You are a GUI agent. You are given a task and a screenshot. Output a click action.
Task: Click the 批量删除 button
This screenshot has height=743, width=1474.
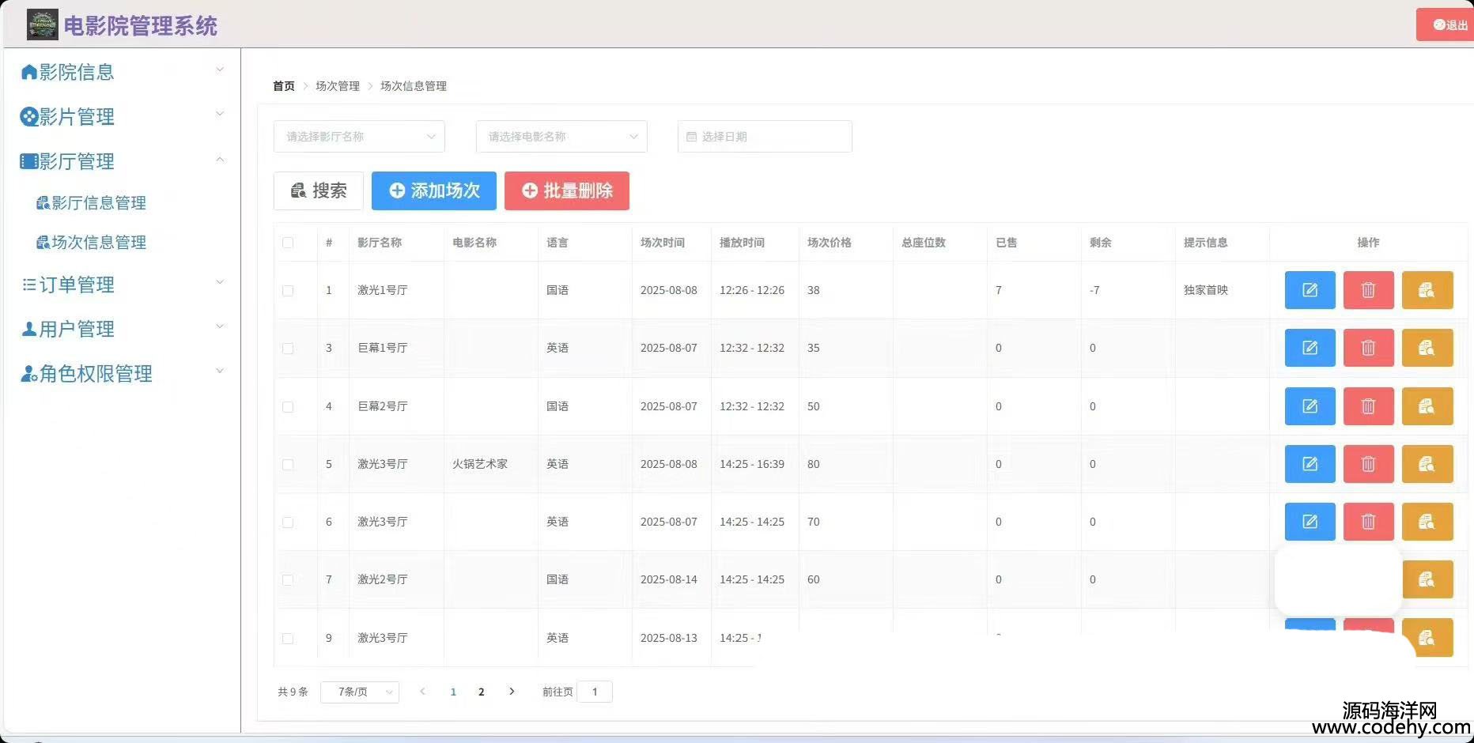pyautogui.click(x=567, y=191)
